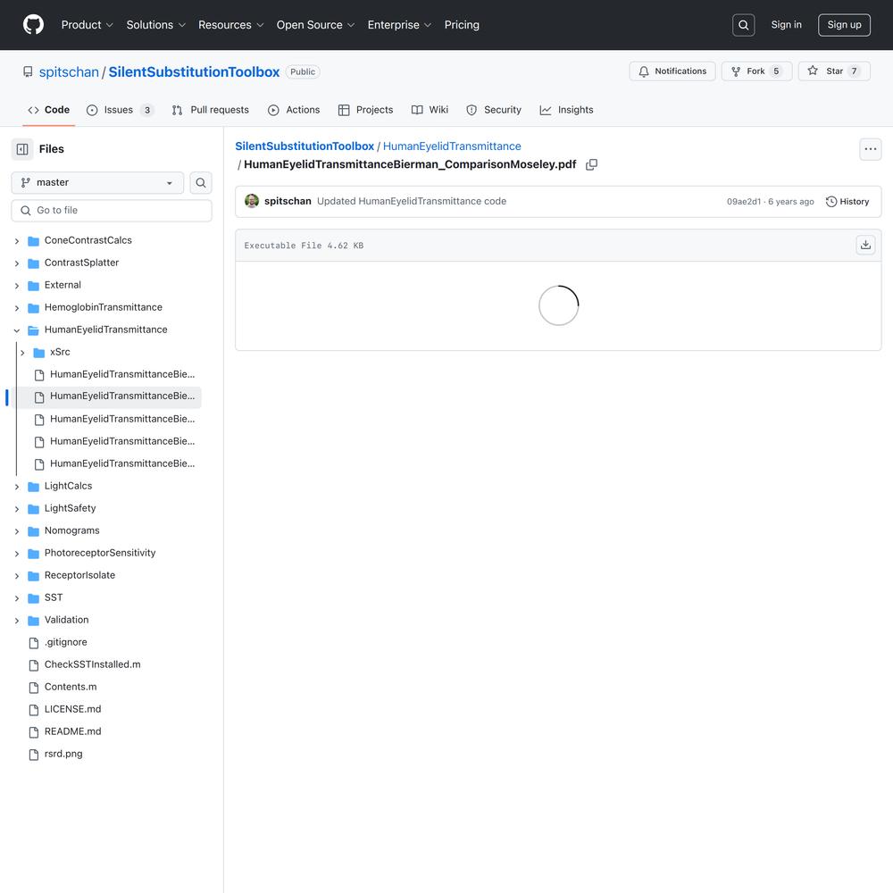Expand the ContrastSplatter folder chevron
The height and width of the screenshot is (893, 893).
pyautogui.click(x=16, y=263)
